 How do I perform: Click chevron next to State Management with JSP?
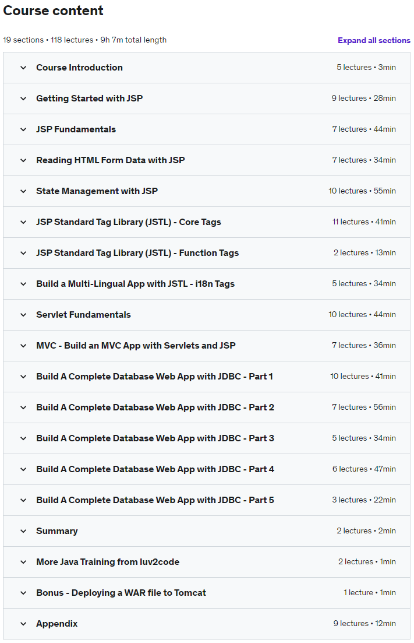pyautogui.click(x=23, y=191)
